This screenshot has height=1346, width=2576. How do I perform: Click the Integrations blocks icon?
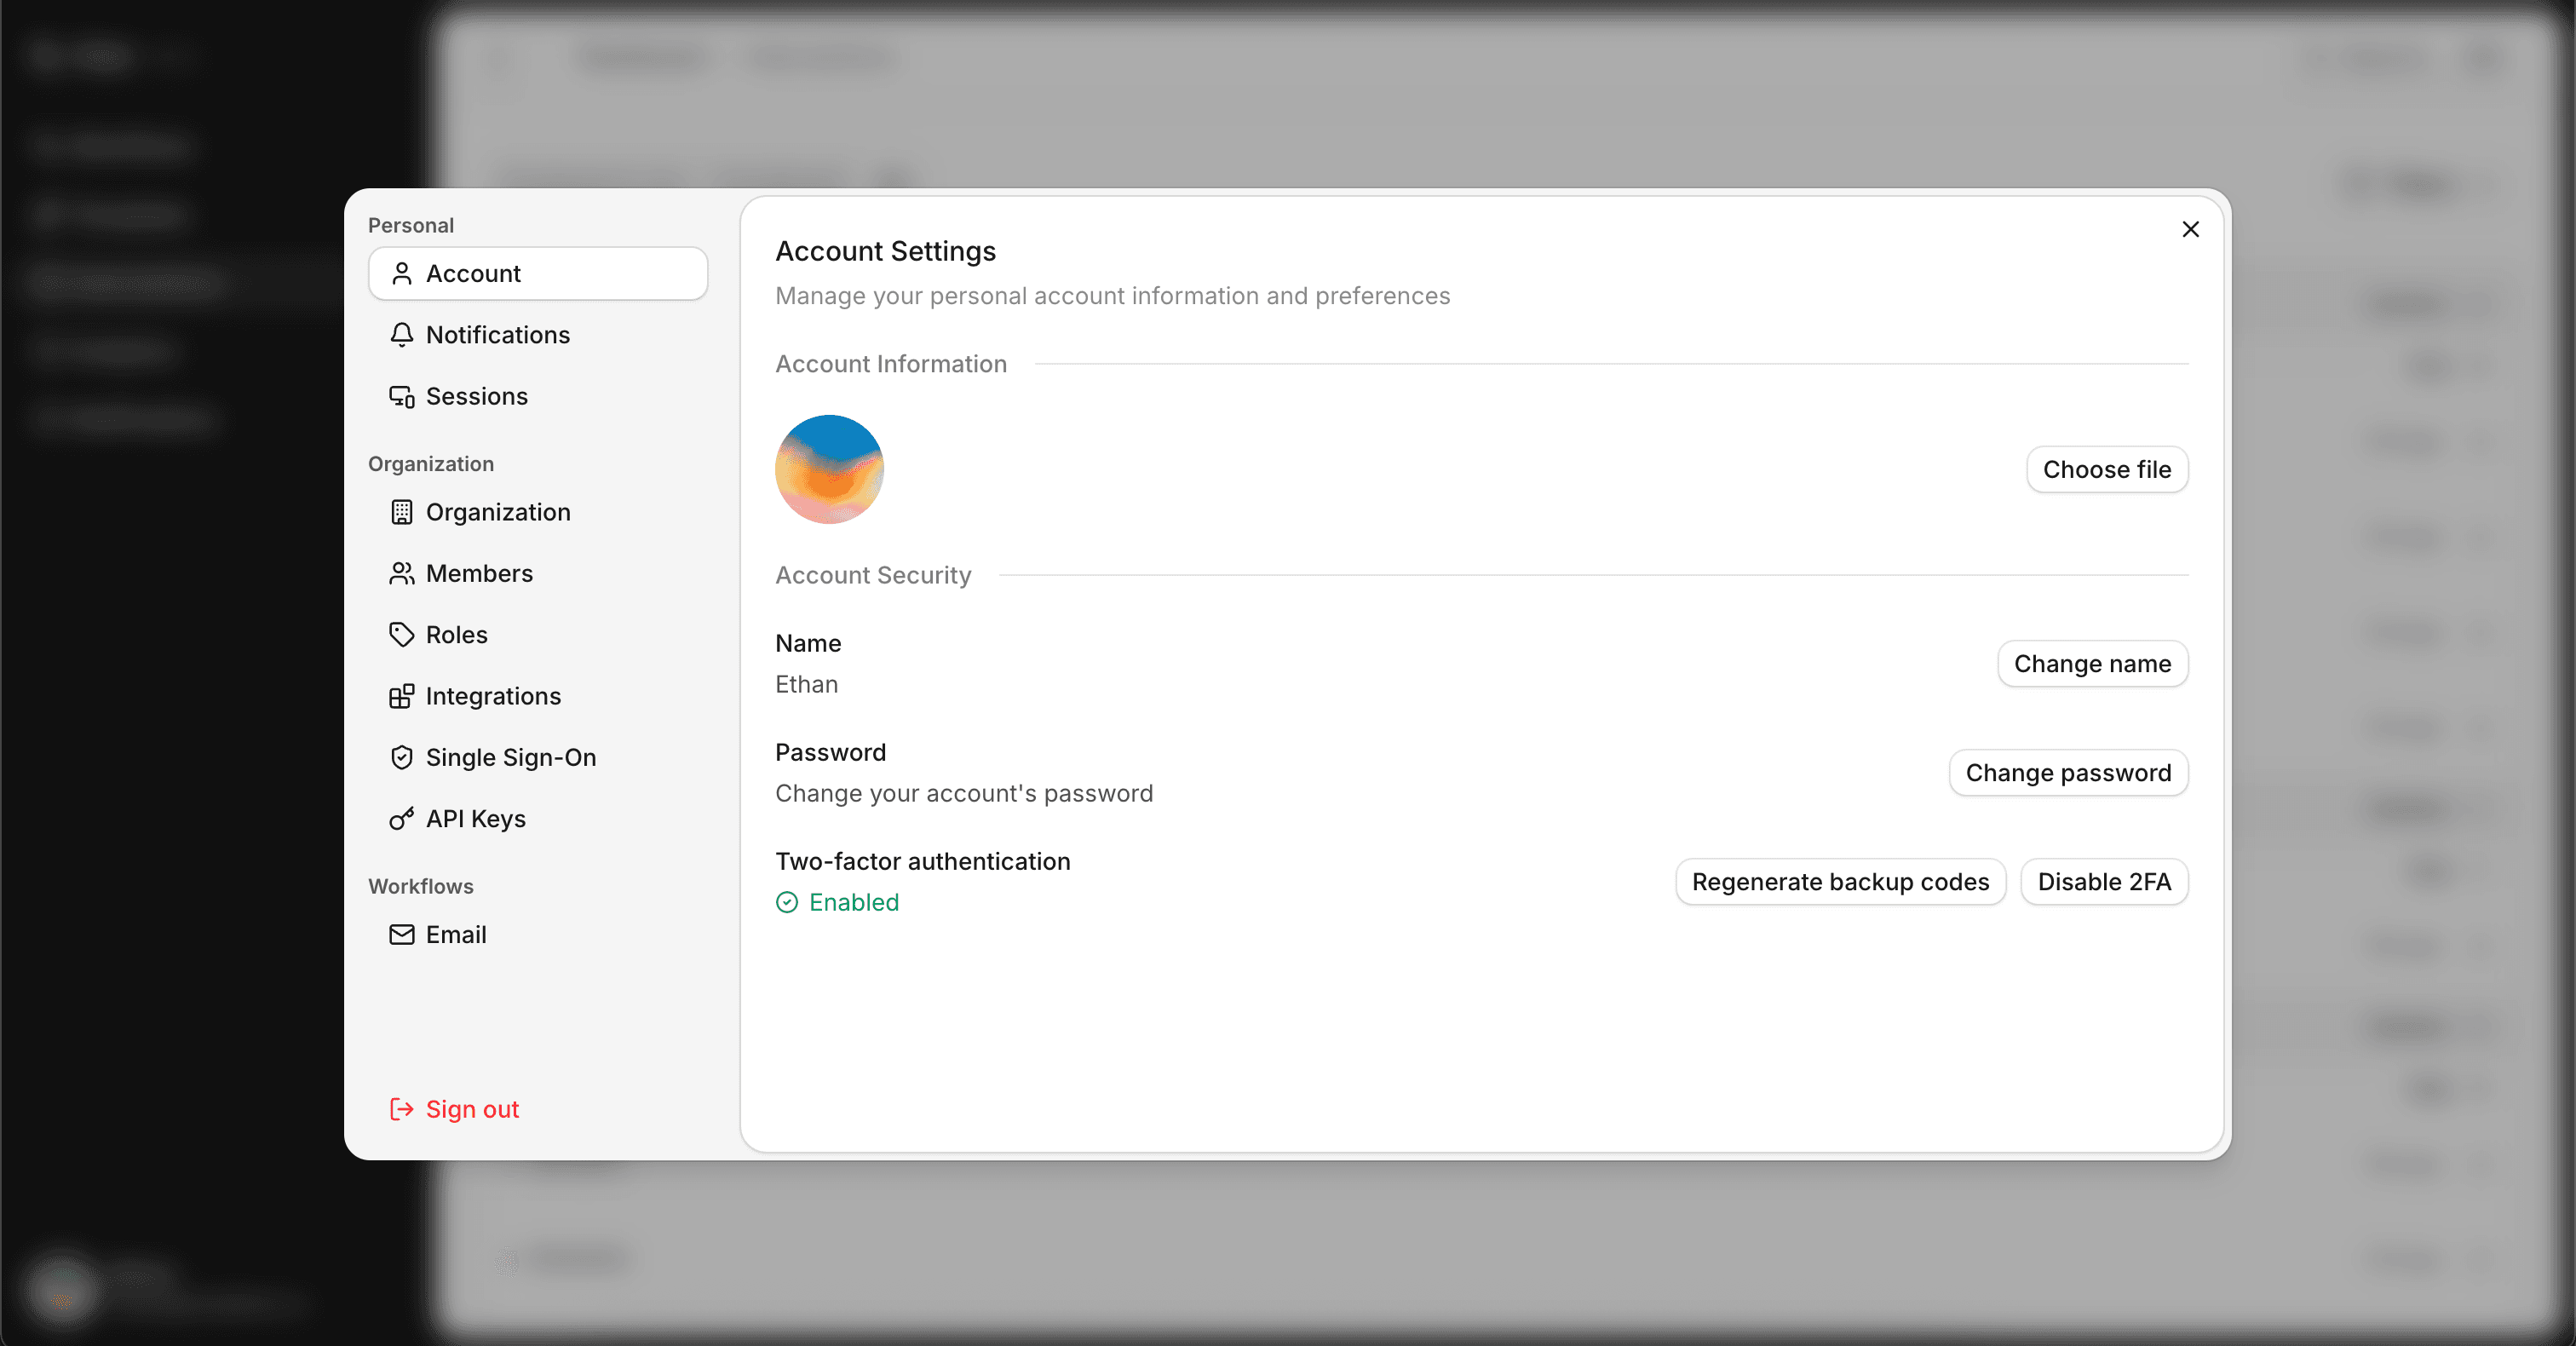(x=403, y=696)
